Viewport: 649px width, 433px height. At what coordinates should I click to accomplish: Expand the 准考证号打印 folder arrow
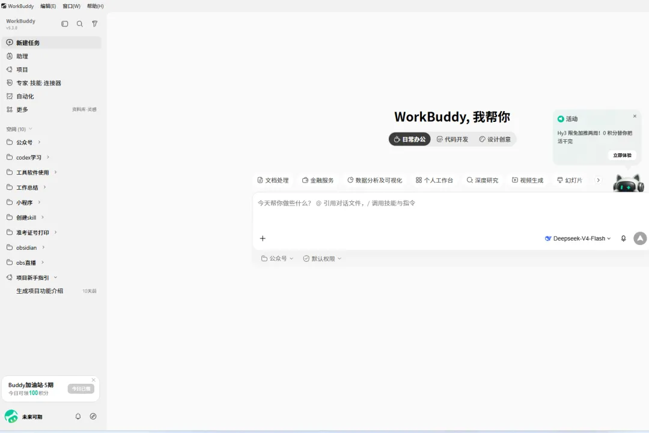[x=55, y=232]
